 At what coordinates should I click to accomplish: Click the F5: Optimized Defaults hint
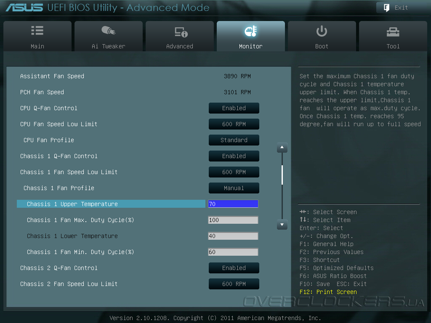[x=337, y=268]
